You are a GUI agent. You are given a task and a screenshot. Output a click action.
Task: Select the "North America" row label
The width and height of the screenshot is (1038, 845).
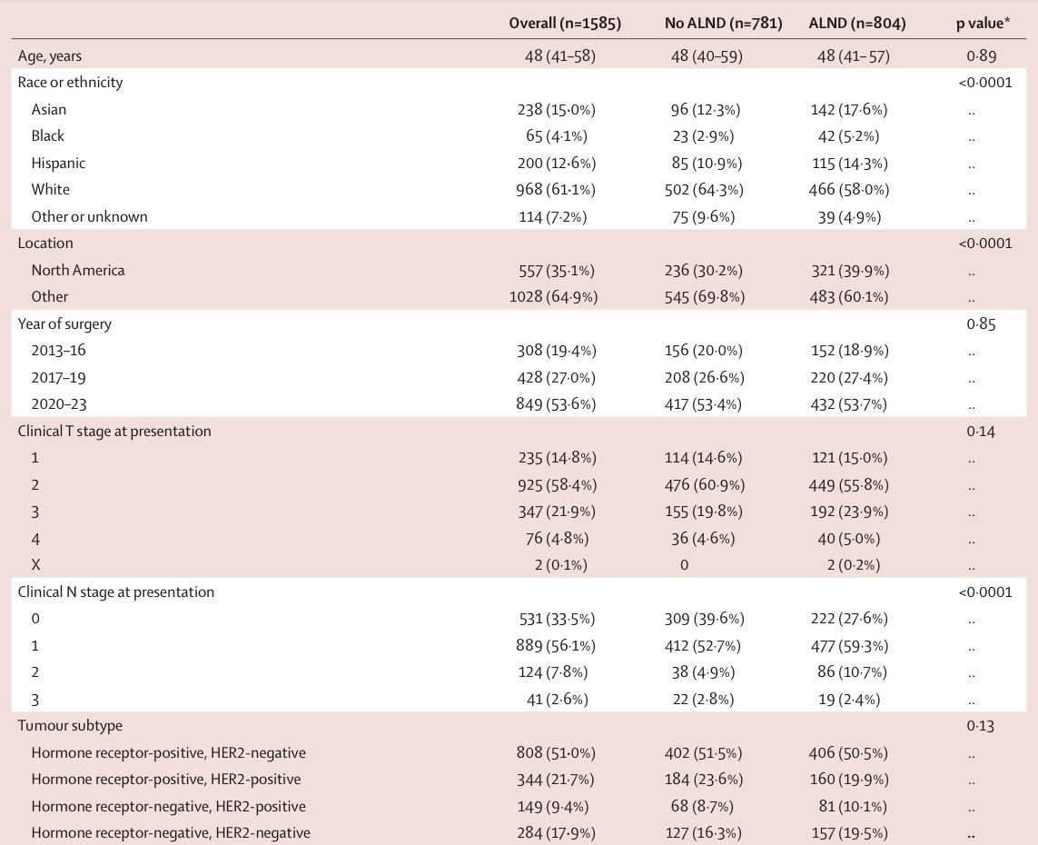(78, 270)
